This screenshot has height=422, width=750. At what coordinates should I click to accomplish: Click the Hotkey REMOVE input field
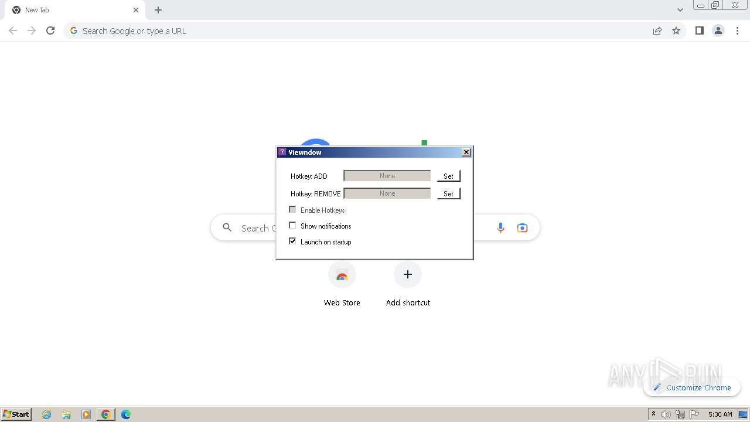click(x=387, y=193)
